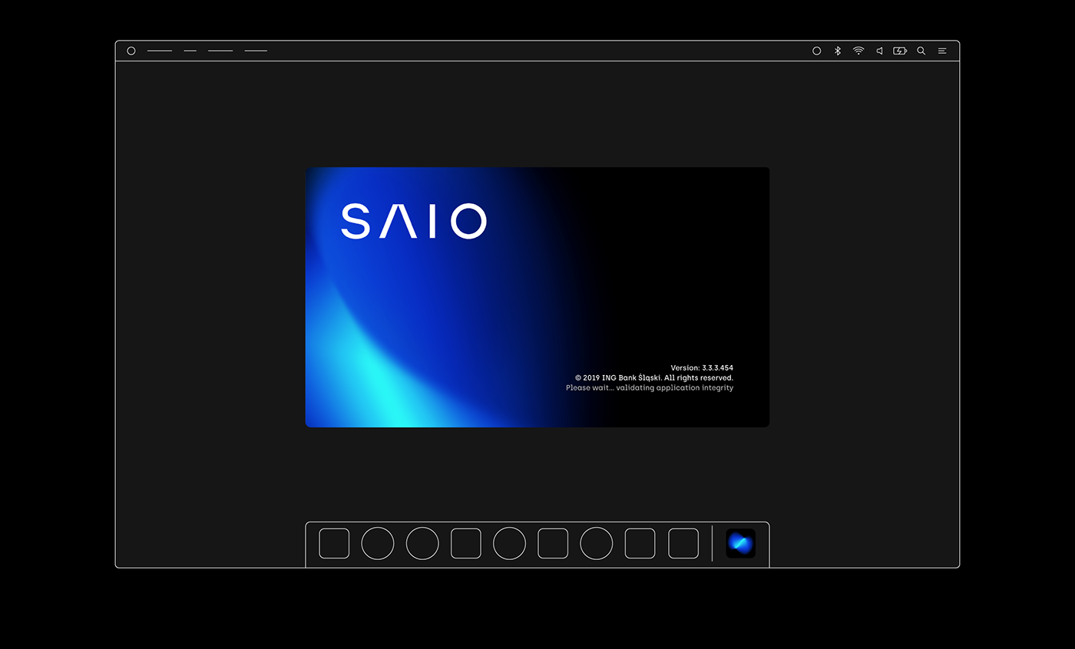The image size is (1075, 649).
Task: Open search with the magnifier icon
Action: [x=921, y=51]
